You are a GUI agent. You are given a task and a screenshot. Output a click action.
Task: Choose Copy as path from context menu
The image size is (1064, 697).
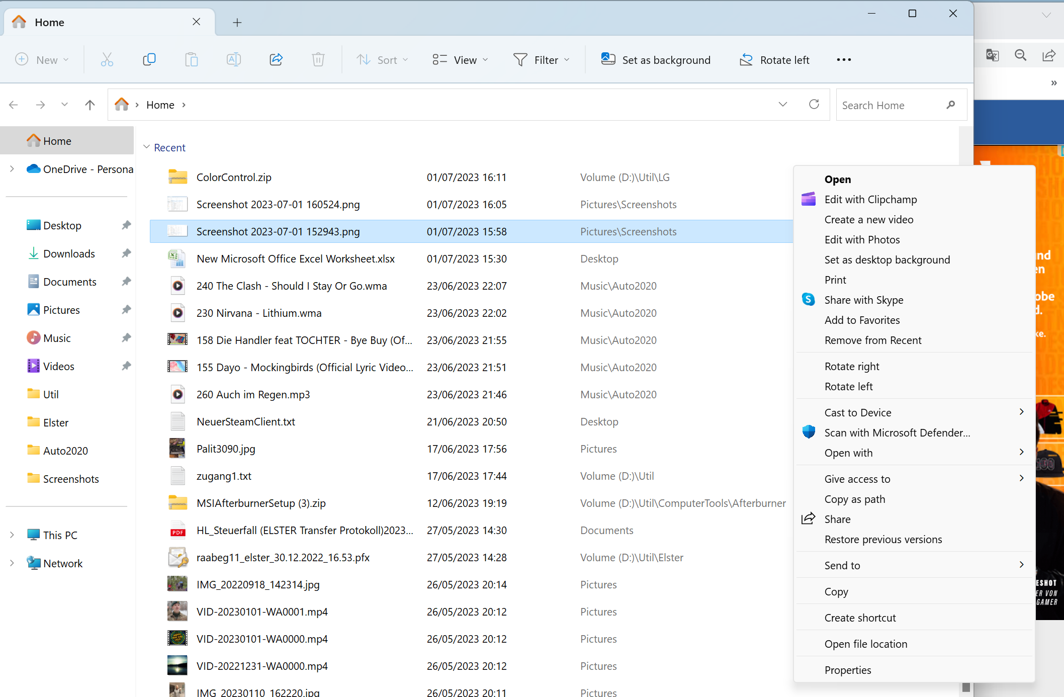(854, 499)
